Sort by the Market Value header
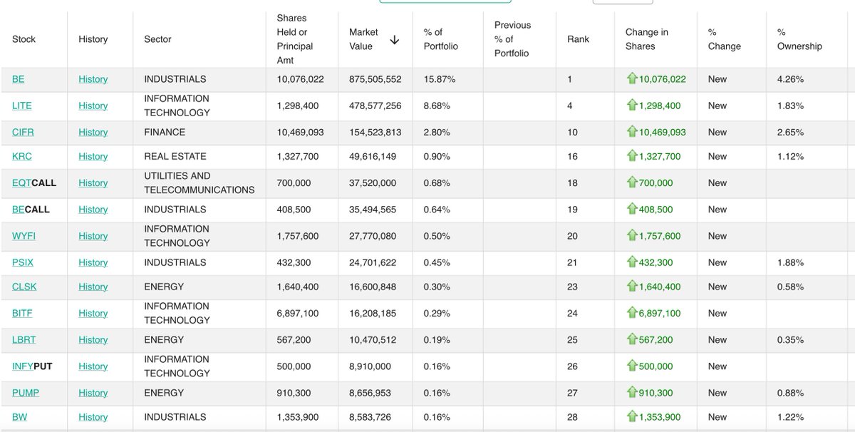The width and height of the screenshot is (855, 432). [x=363, y=39]
